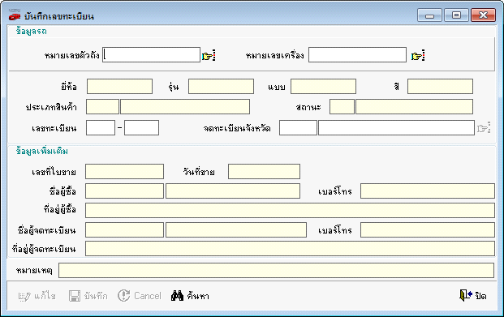Image resolution: width=504 pixels, height=317 pixels.
Task: Minimize the บันทึกเลขทะเบียน window
Action: [x=430, y=15]
